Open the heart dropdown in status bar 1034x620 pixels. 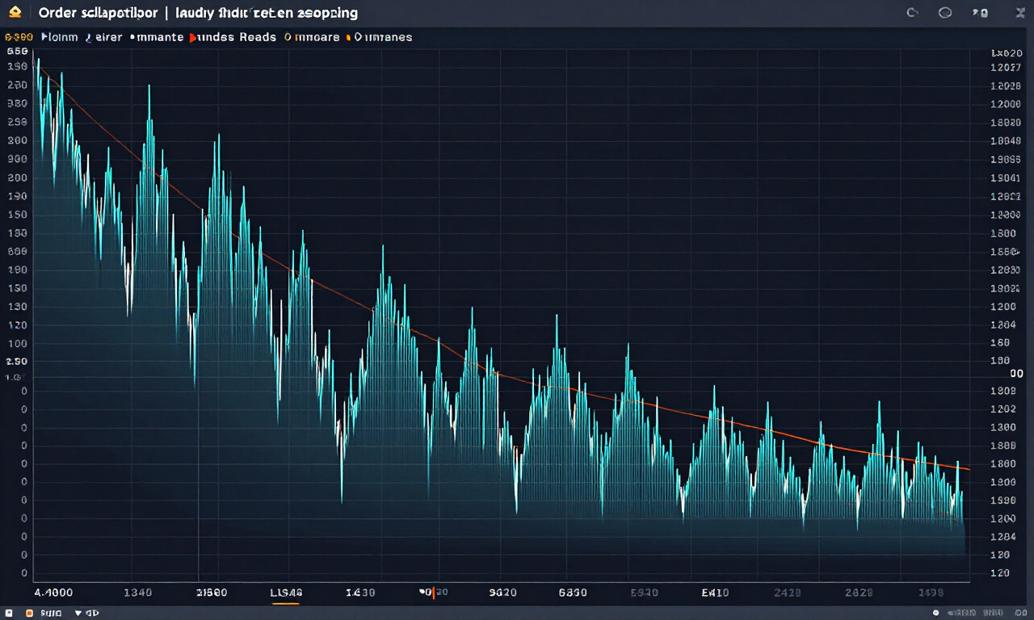point(78,614)
